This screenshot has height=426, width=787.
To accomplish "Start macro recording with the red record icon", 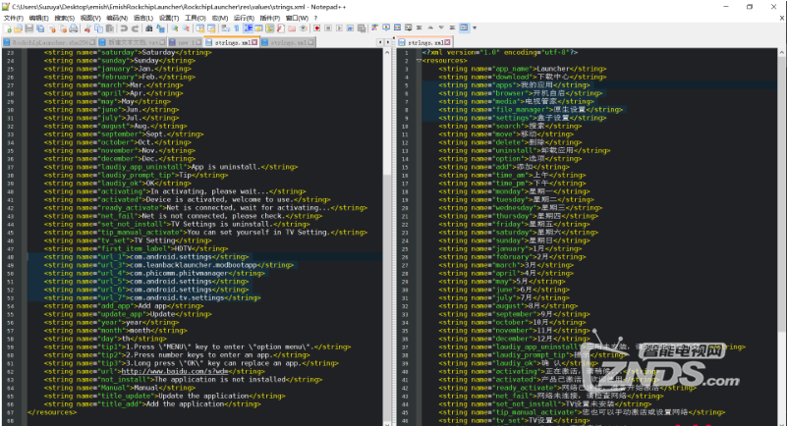I will (x=317, y=29).
